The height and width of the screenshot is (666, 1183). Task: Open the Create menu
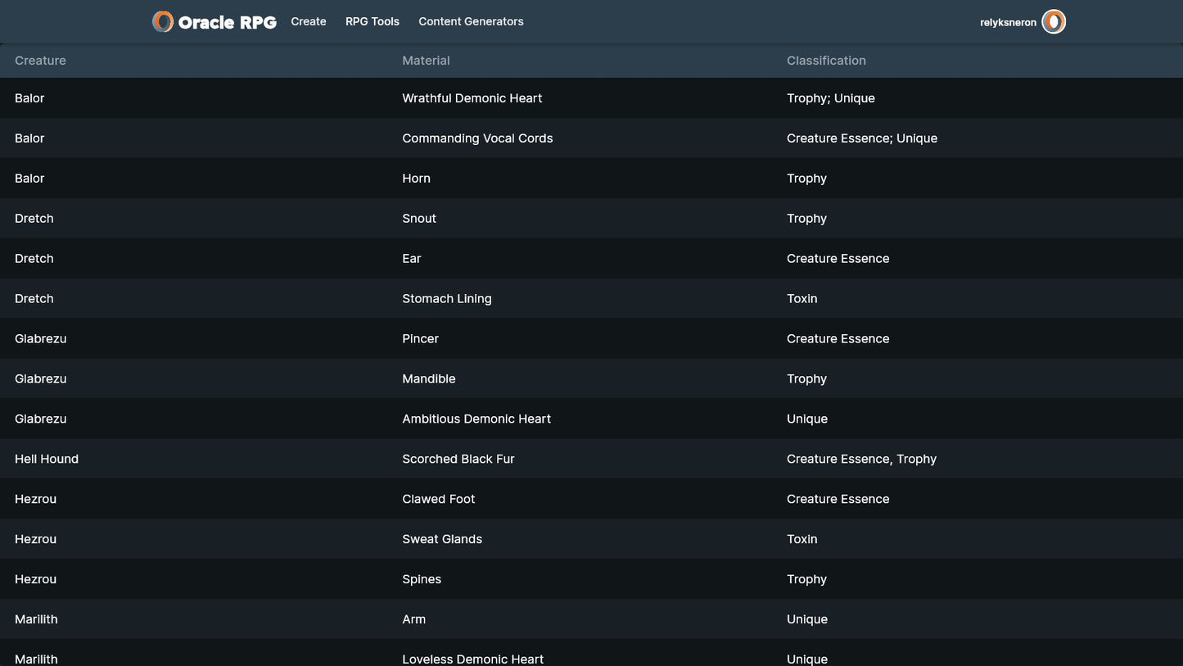coord(309,22)
